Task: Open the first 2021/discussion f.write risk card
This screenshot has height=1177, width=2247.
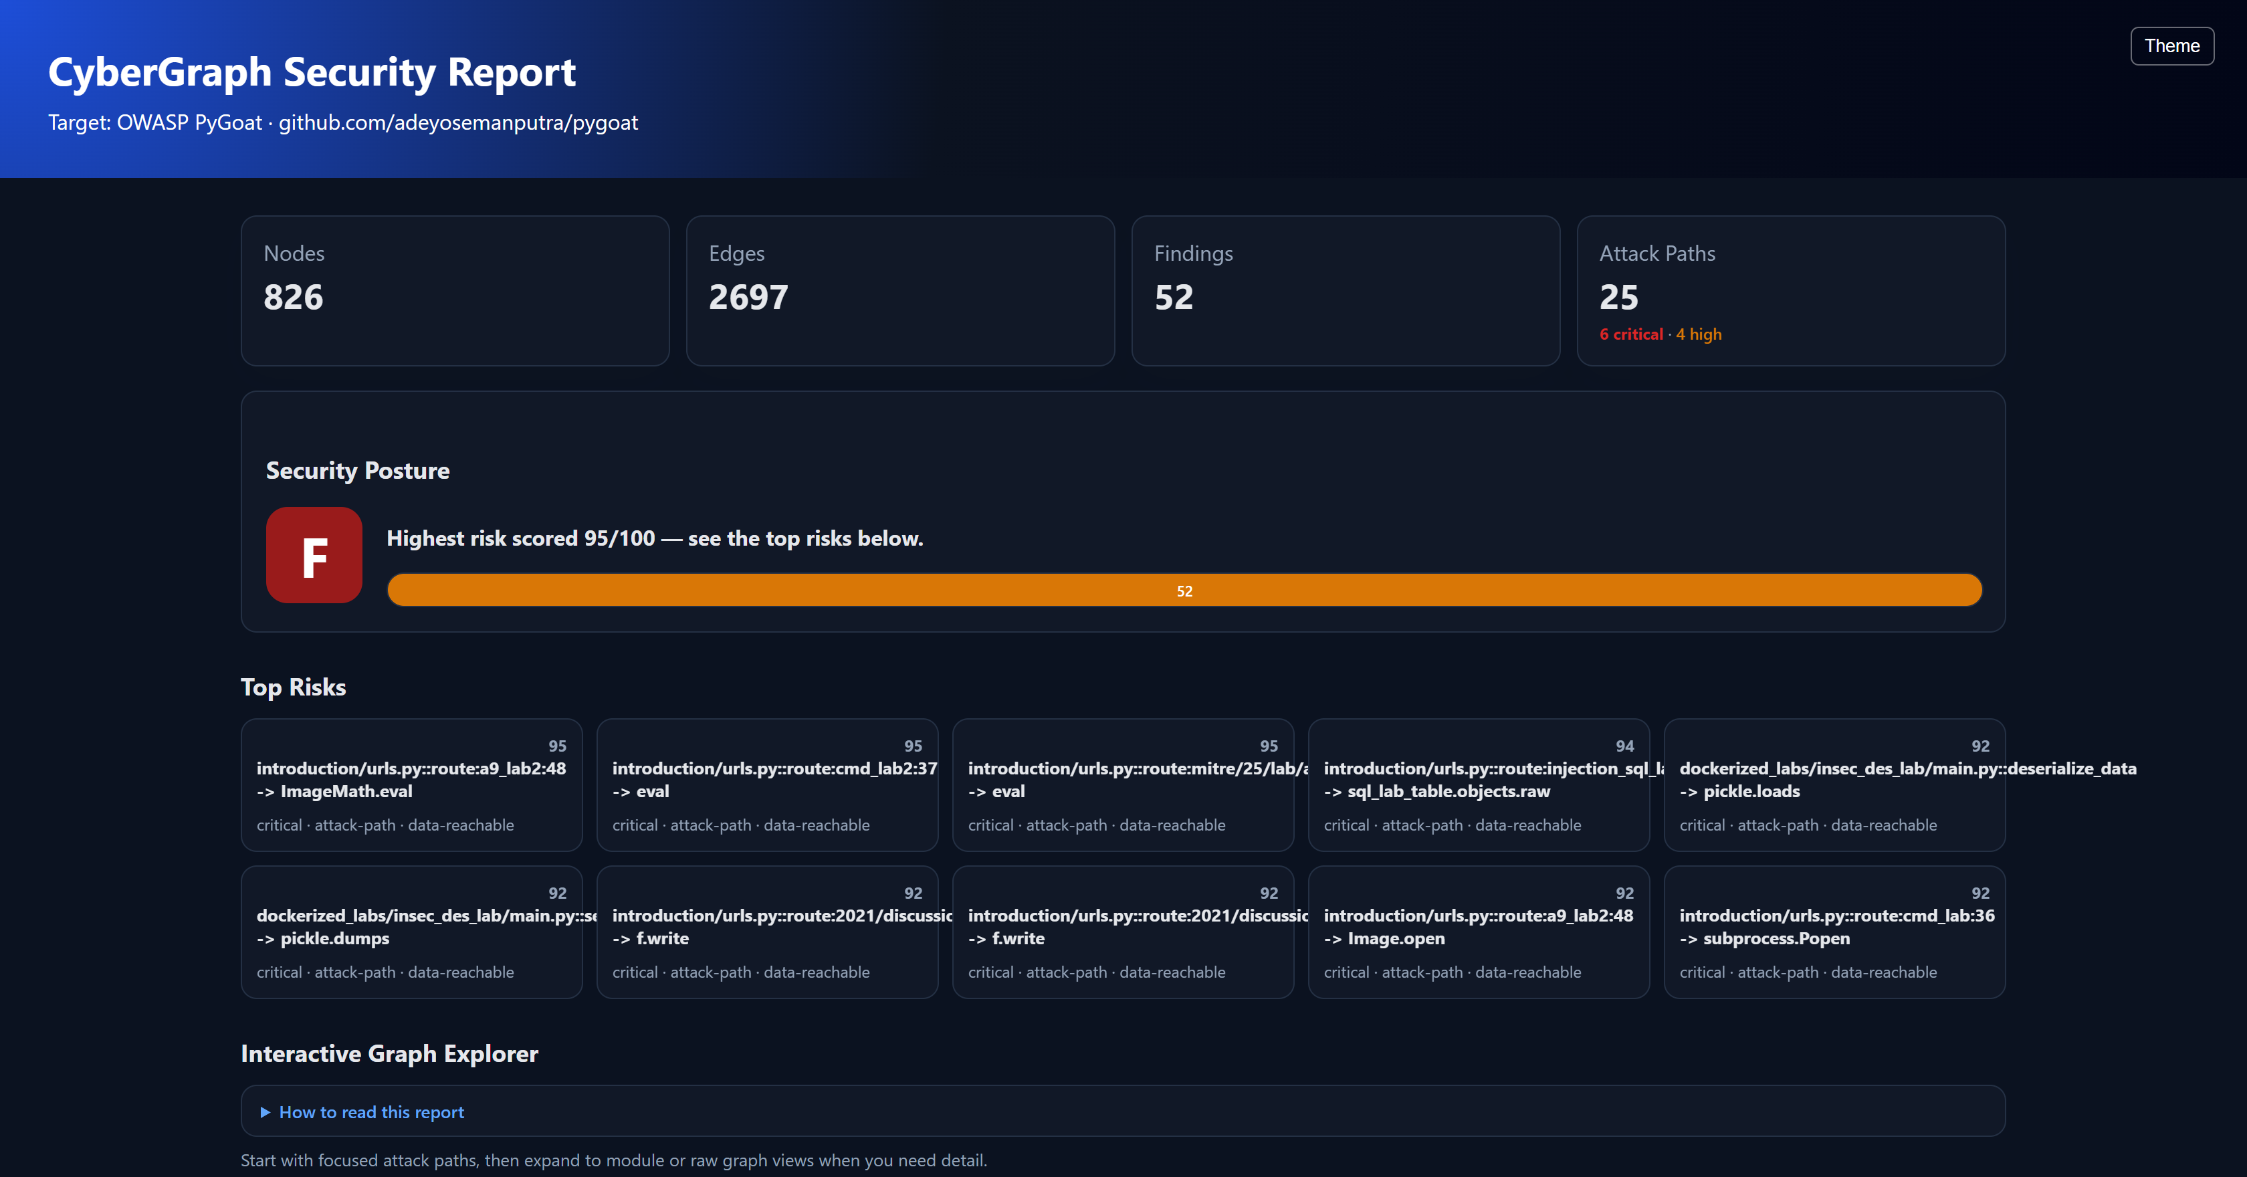Action: point(768,932)
